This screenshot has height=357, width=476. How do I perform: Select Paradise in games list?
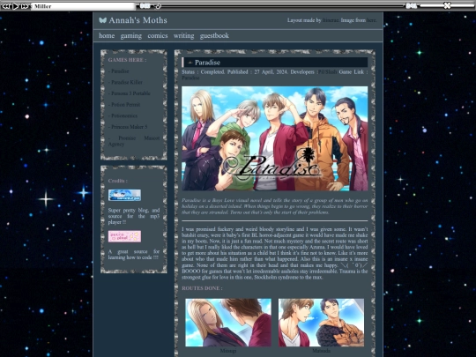(119, 71)
